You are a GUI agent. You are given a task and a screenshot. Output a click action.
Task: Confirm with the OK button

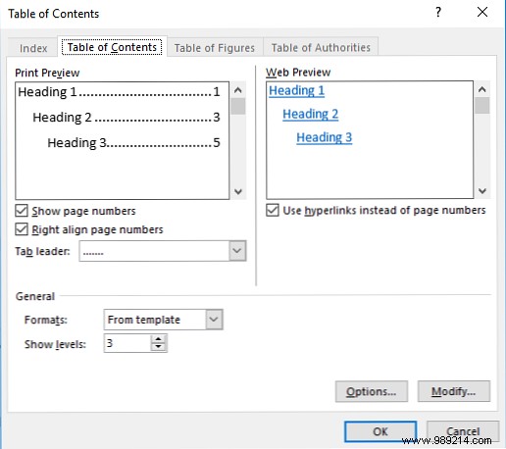tap(380, 431)
